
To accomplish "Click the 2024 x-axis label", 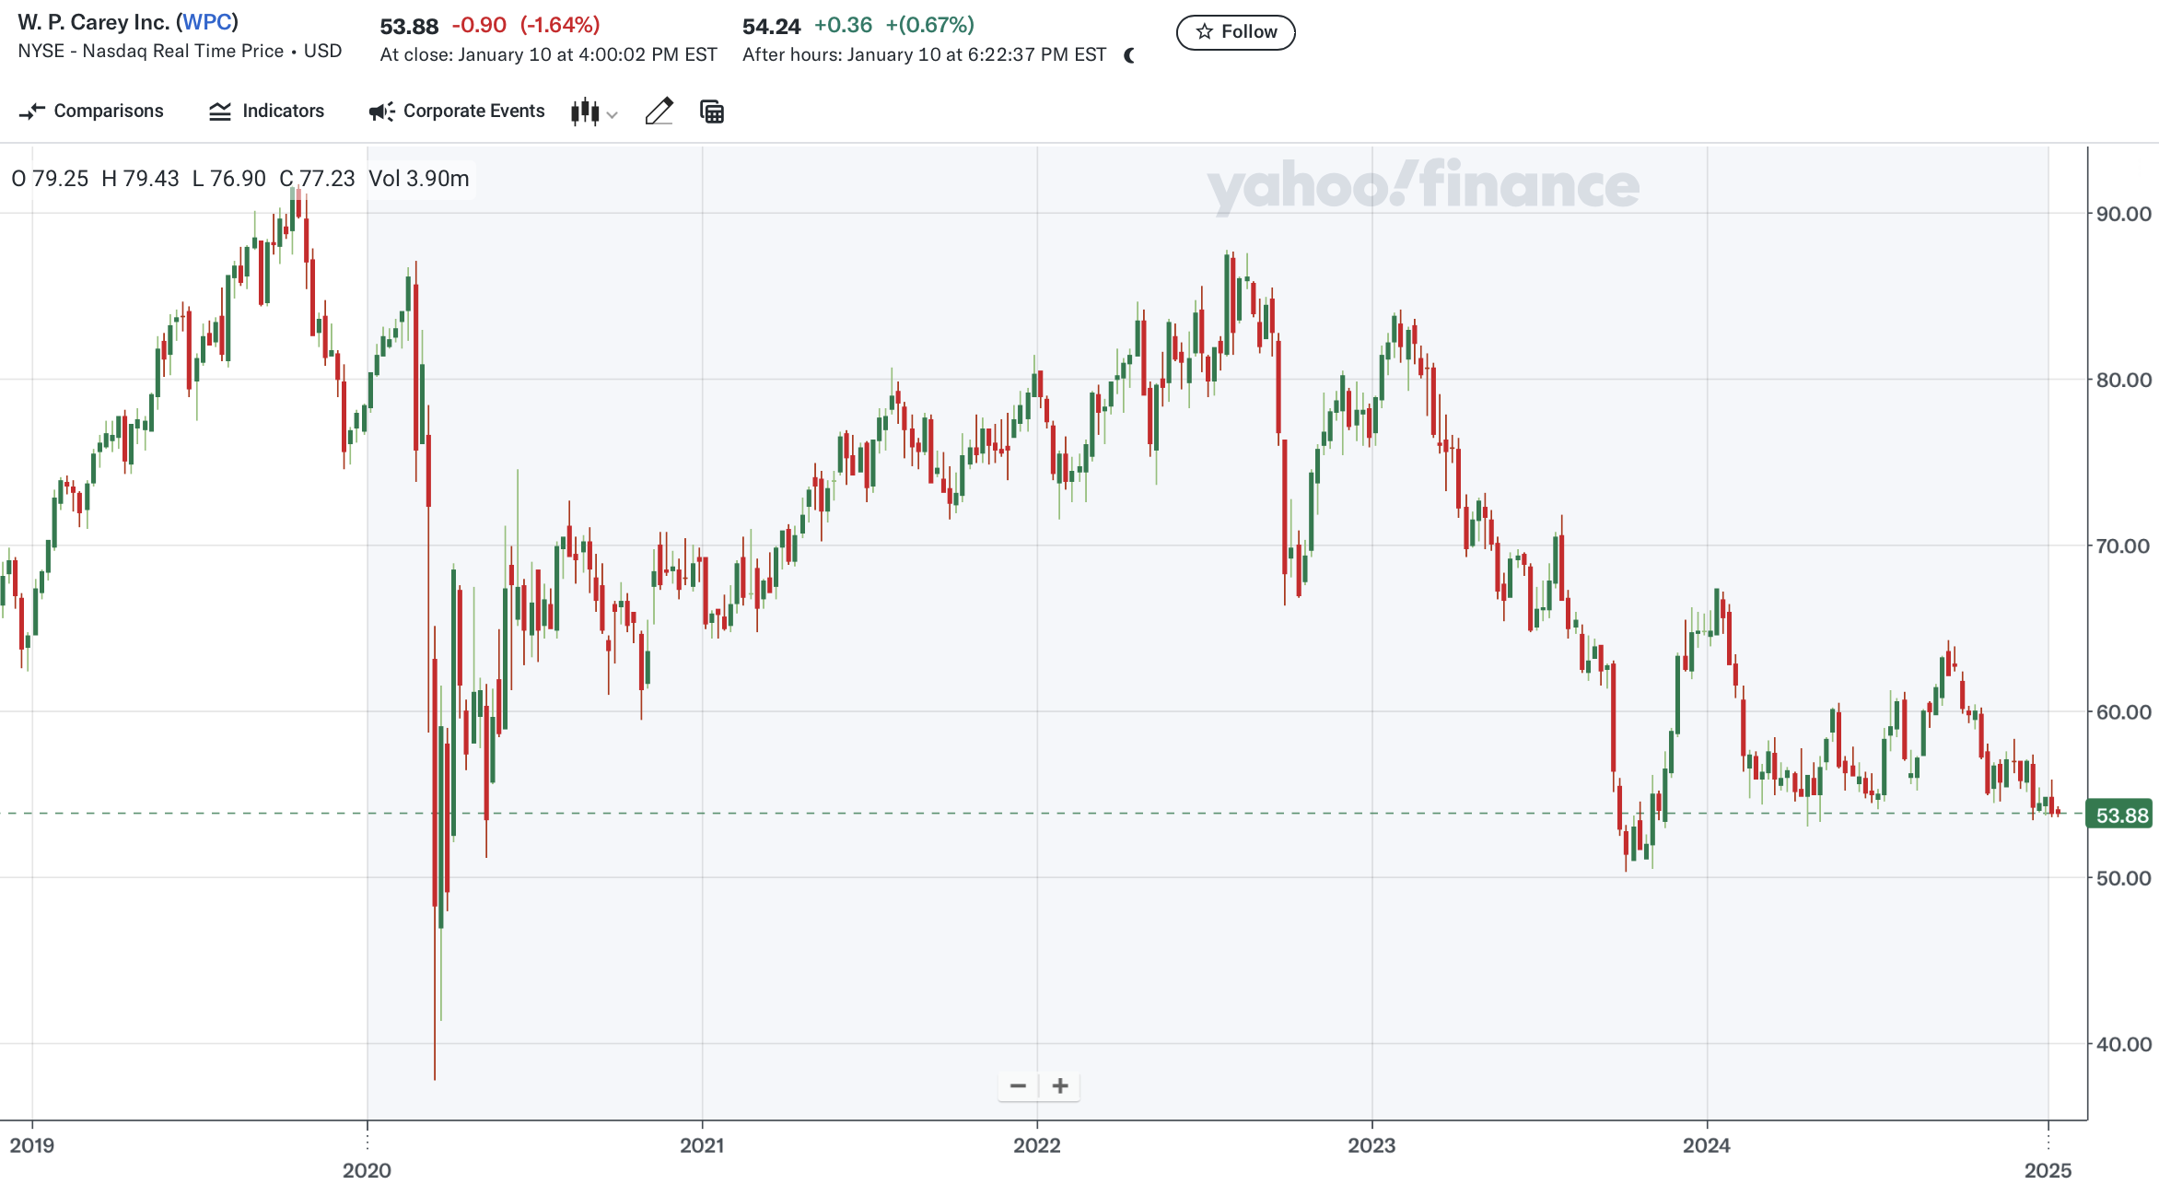I will pos(1707,1145).
